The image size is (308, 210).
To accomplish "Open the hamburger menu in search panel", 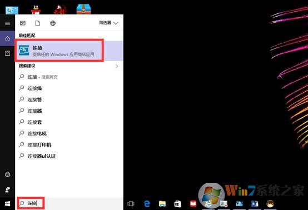I will pyautogui.click(x=7, y=23).
